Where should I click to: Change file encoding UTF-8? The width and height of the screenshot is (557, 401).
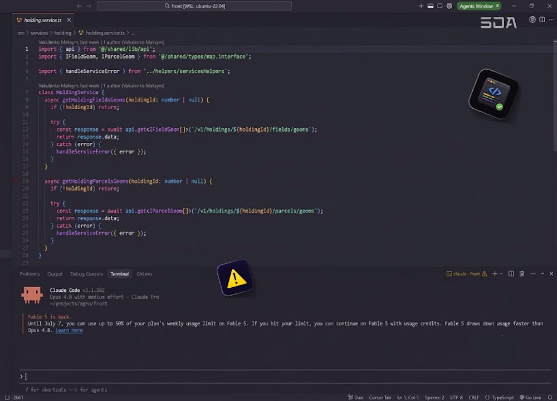click(457, 398)
